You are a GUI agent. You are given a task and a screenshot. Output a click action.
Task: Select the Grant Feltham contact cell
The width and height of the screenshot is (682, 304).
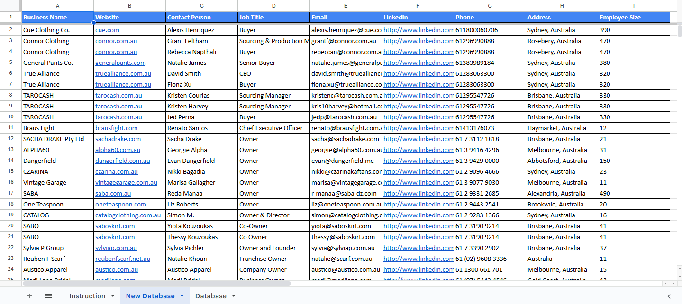[202, 41]
